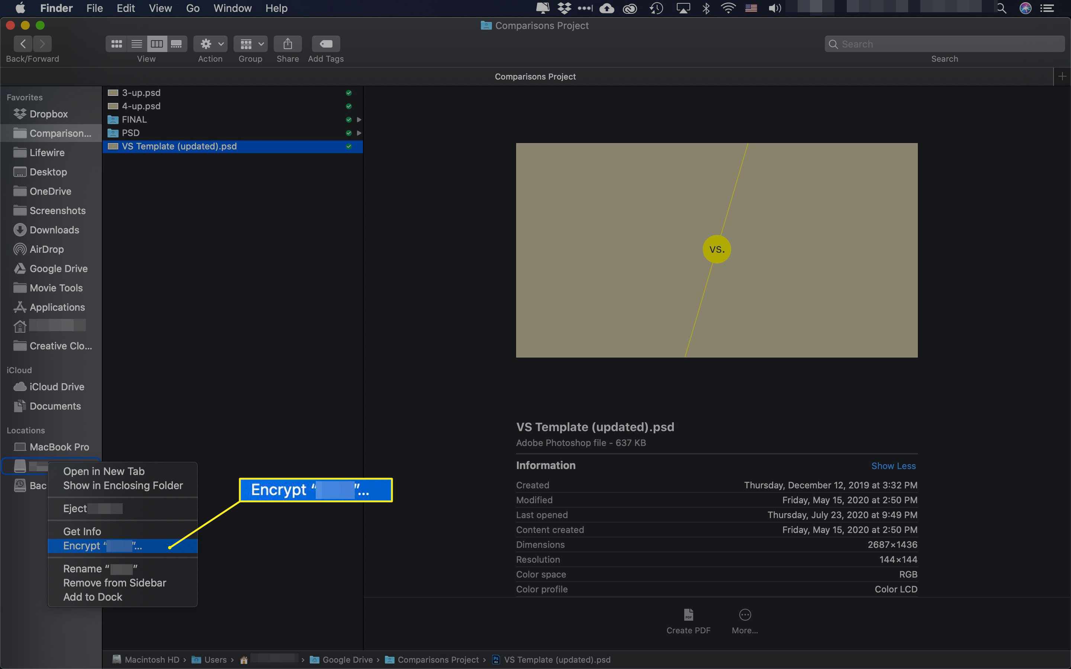Select MacBook Pro under Locations
1071x669 pixels.
tap(59, 447)
